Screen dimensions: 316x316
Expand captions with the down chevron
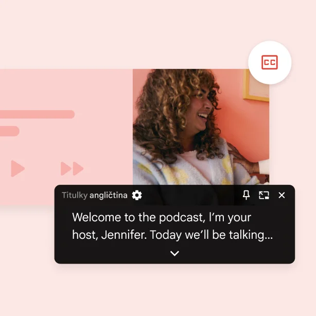[x=174, y=253]
